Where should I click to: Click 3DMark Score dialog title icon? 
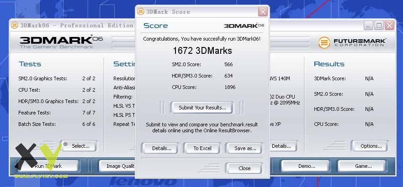click(141, 11)
